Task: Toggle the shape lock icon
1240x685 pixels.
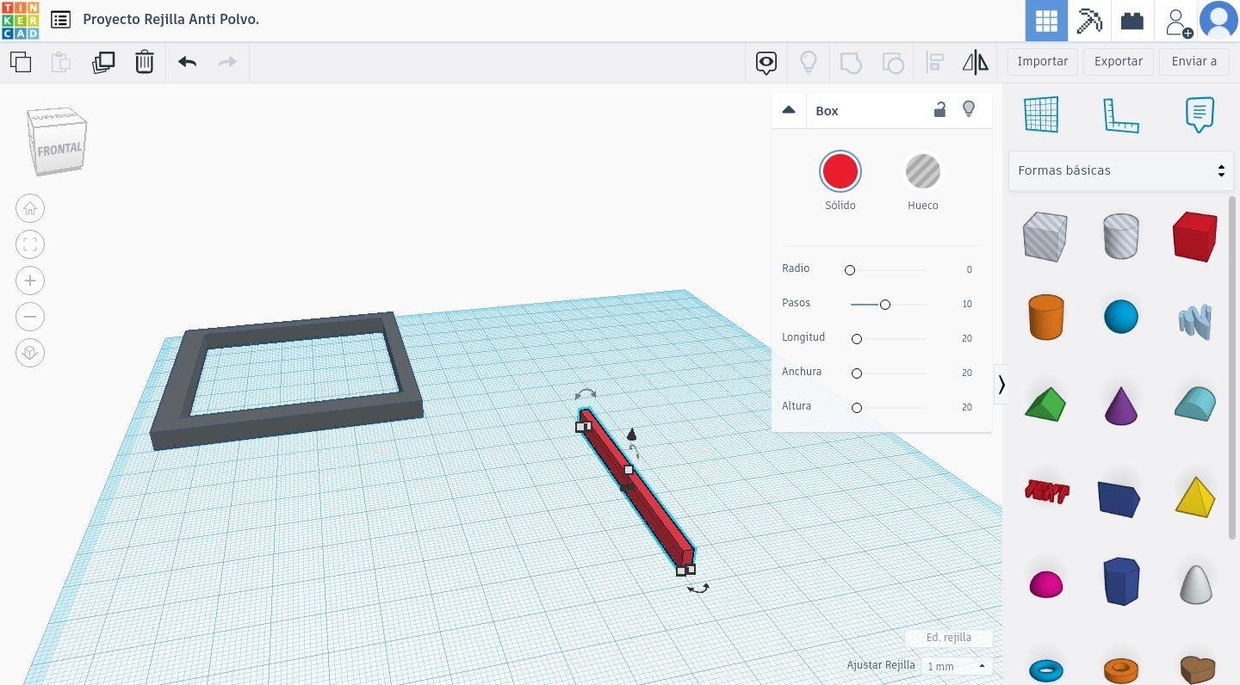Action: (x=939, y=109)
